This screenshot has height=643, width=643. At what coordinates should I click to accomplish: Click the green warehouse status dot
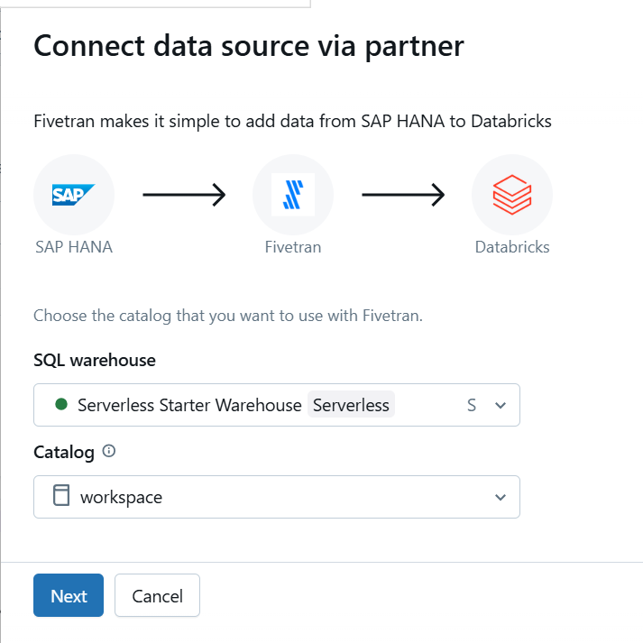pos(61,404)
